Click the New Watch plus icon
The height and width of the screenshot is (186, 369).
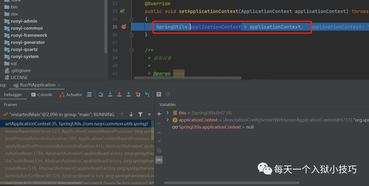[x=159, y=114]
